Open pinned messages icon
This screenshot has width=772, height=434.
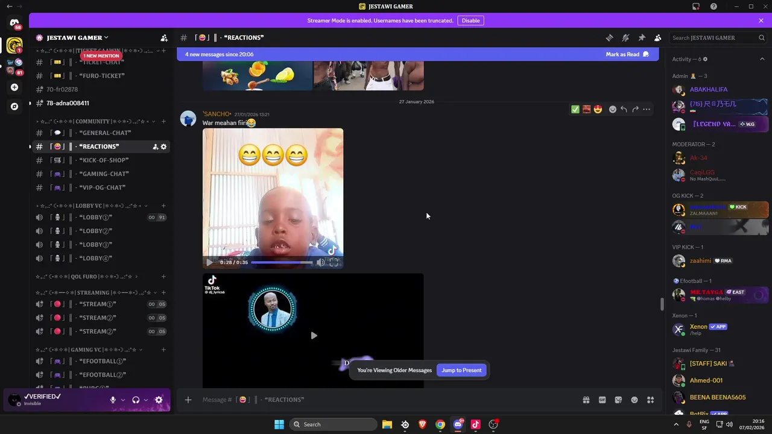[x=642, y=37]
